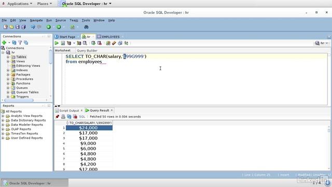Print the query result grid
The width and height of the screenshot is (332, 187).
(x=63, y=116)
